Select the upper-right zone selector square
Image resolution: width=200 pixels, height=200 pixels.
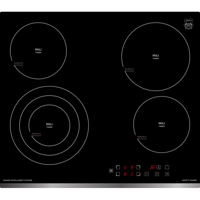coord(138,167)
